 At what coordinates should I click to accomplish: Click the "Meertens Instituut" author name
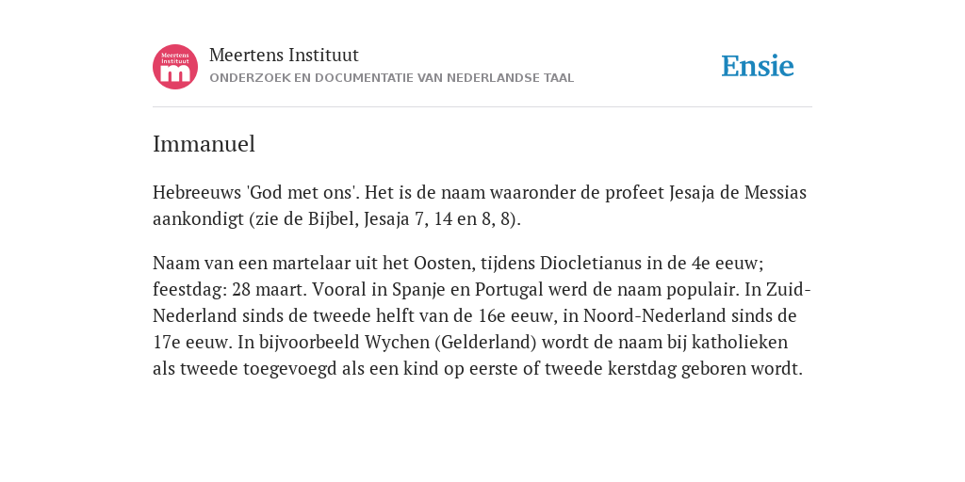[284, 55]
